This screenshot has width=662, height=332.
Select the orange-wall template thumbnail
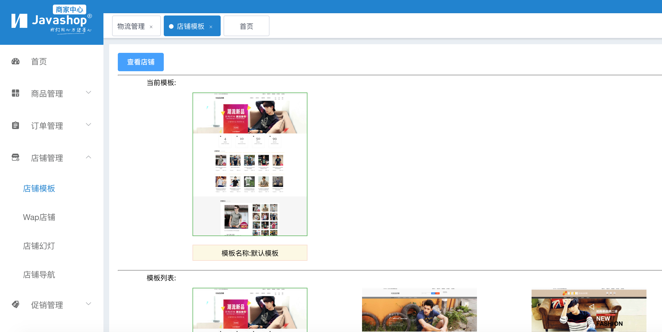click(419, 310)
